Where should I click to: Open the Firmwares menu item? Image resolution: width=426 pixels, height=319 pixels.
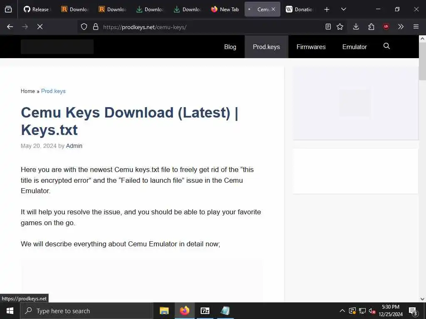click(311, 47)
